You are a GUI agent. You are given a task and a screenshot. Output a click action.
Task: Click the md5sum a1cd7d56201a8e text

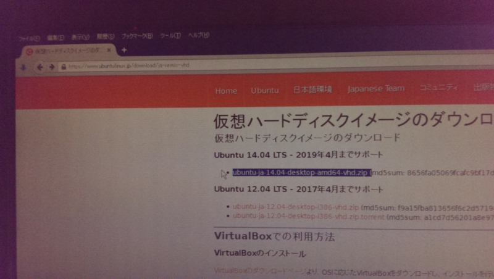pyautogui.click(x=440, y=217)
